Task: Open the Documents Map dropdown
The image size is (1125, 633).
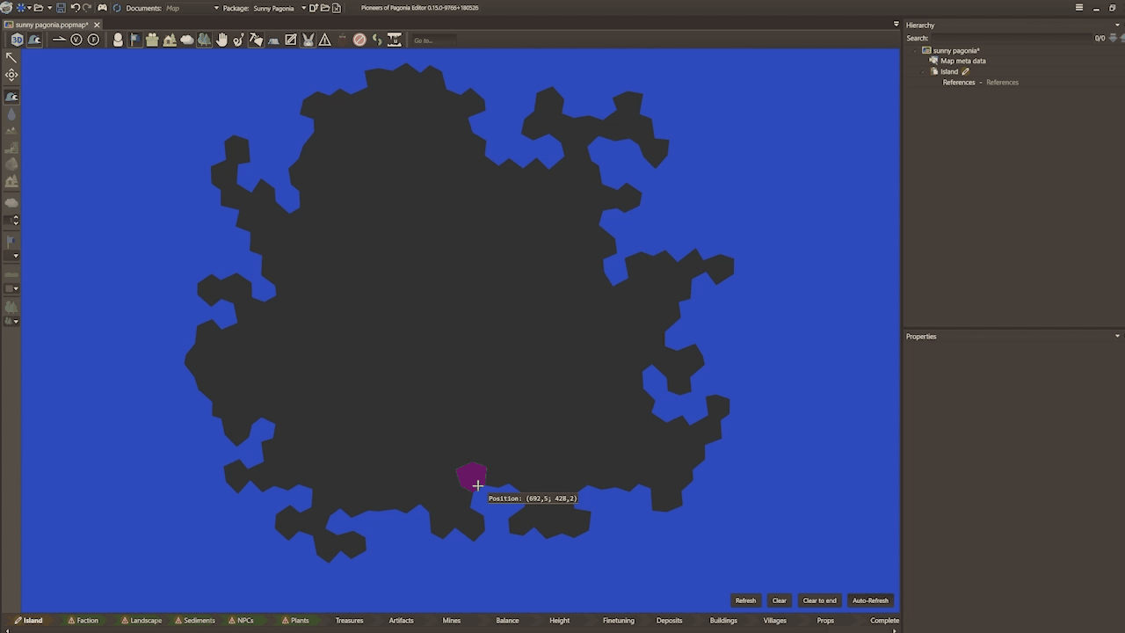Action: (216, 8)
